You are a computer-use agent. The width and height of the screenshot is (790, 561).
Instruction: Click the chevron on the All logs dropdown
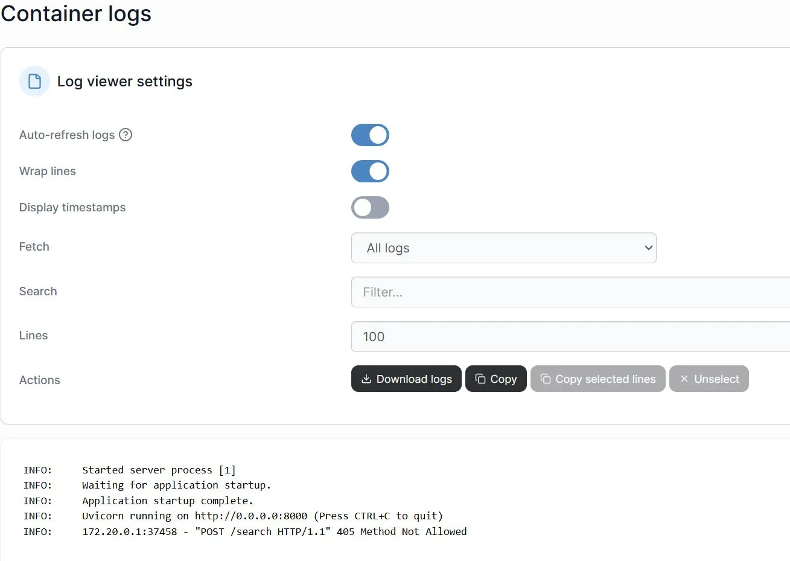pyautogui.click(x=648, y=248)
